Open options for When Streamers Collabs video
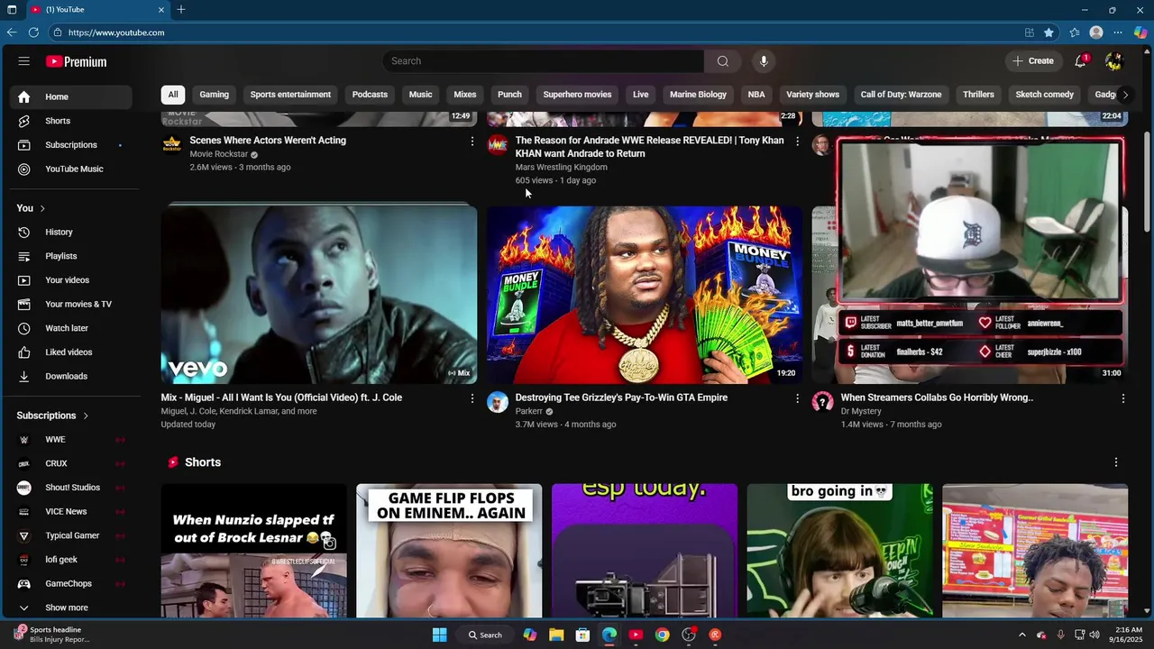This screenshot has width=1154, height=649. point(1122,398)
